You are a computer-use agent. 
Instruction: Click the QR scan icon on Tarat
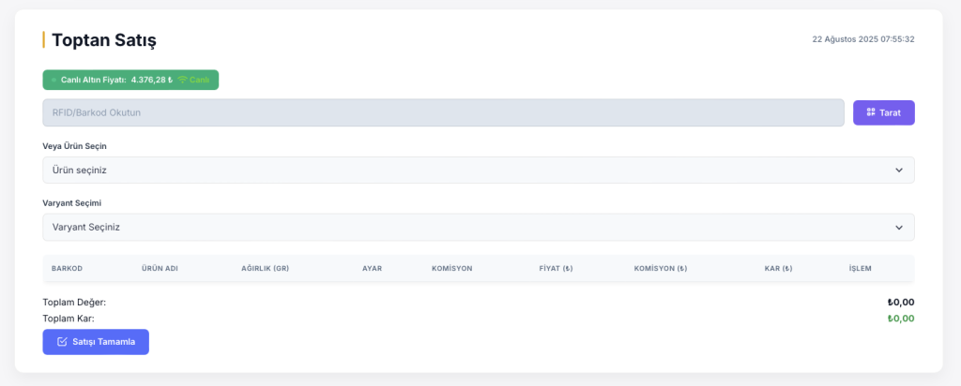(870, 112)
